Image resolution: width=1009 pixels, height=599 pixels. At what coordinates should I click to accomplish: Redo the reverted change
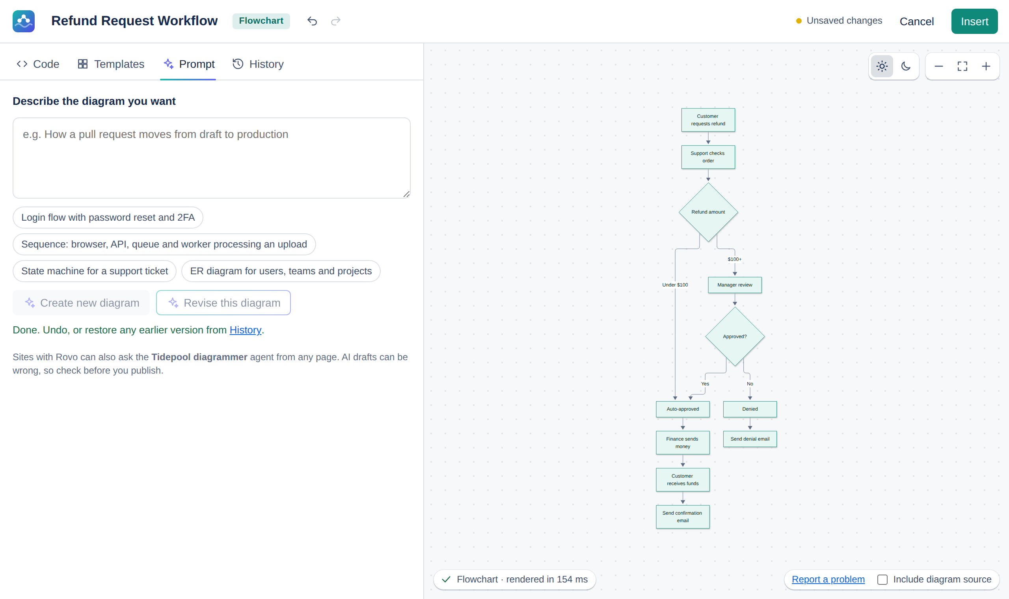(336, 21)
